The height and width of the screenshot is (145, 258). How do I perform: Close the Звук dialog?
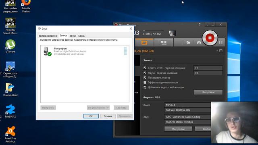click(131, 29)
